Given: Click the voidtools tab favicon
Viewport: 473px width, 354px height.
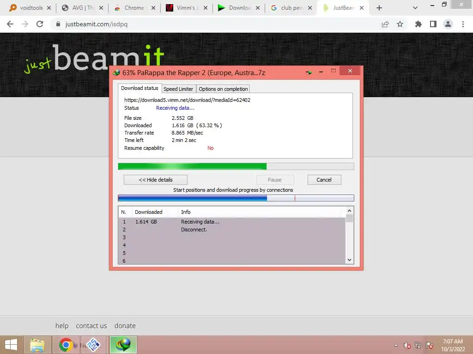Looking at the screenshot, I should pos(12,8).
